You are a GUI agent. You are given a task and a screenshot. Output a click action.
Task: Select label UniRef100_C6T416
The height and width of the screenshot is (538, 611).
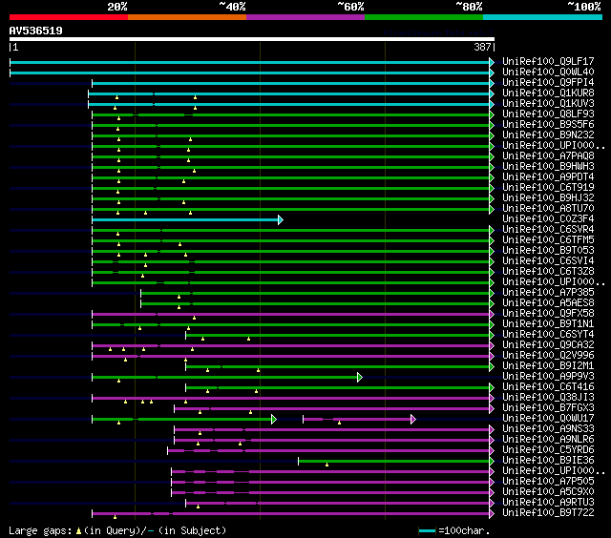[548, 387]
